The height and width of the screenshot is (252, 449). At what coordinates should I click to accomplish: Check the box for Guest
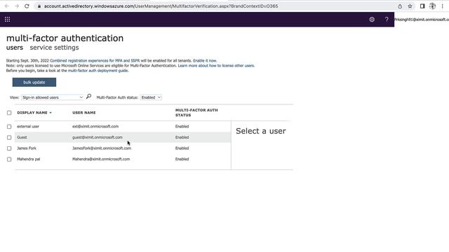[x=9, y=137]
